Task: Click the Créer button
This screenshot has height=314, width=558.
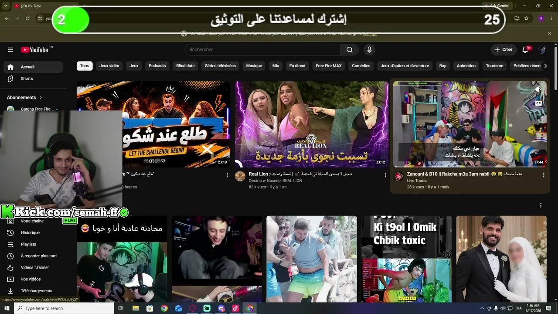Action: (x=504, y=50)
